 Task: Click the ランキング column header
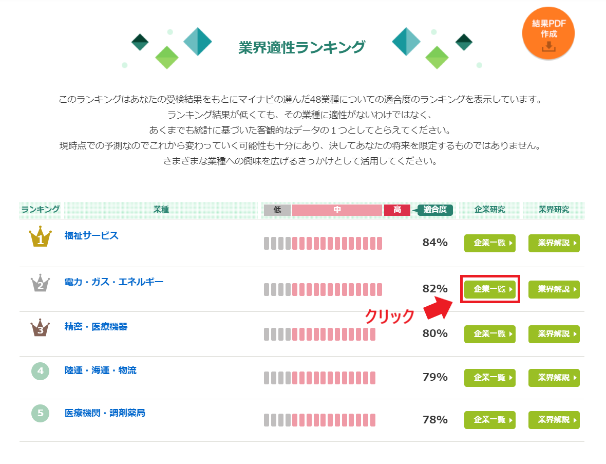coord(40,210)
